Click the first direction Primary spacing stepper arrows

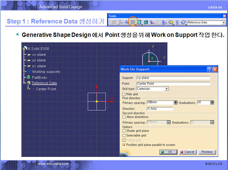pos(175,103)
